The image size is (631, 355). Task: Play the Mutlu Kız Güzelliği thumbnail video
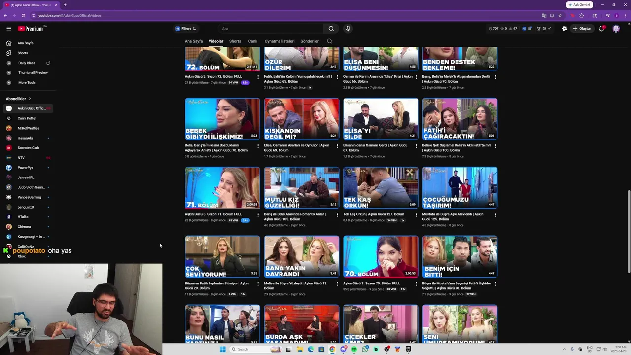coord(301,188)
